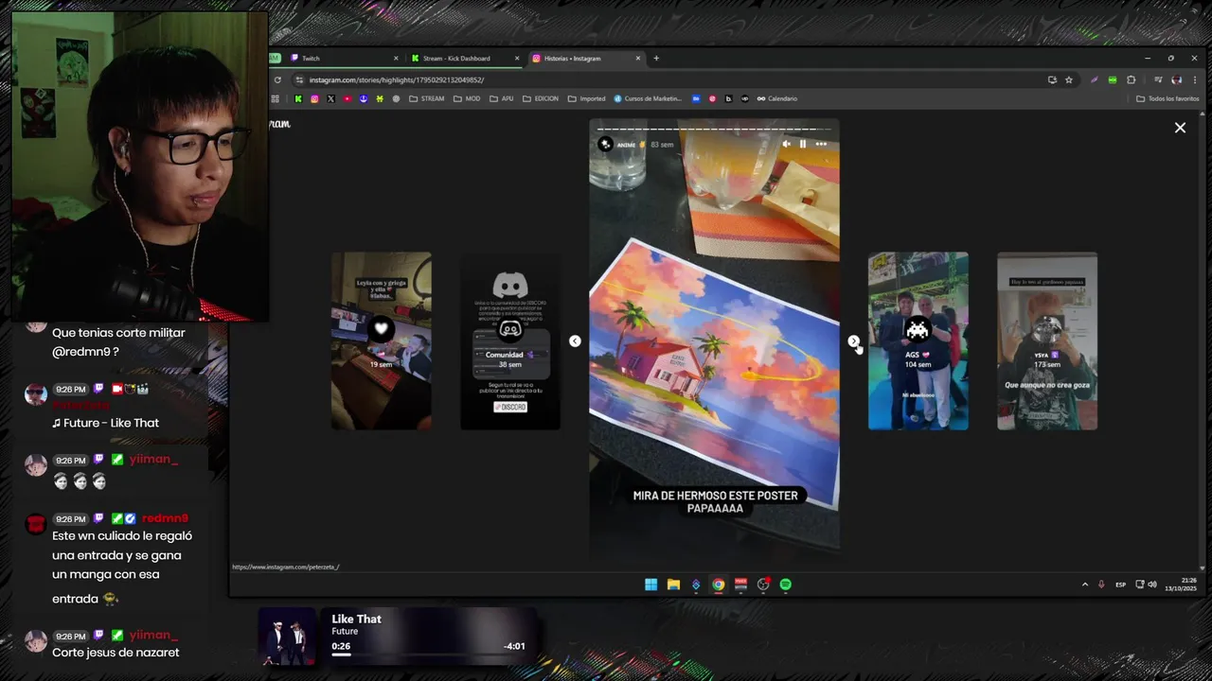Mute the Instagram story audio
The height and width of the screenshot is (681, 1212).
click(x=786, y=144)
